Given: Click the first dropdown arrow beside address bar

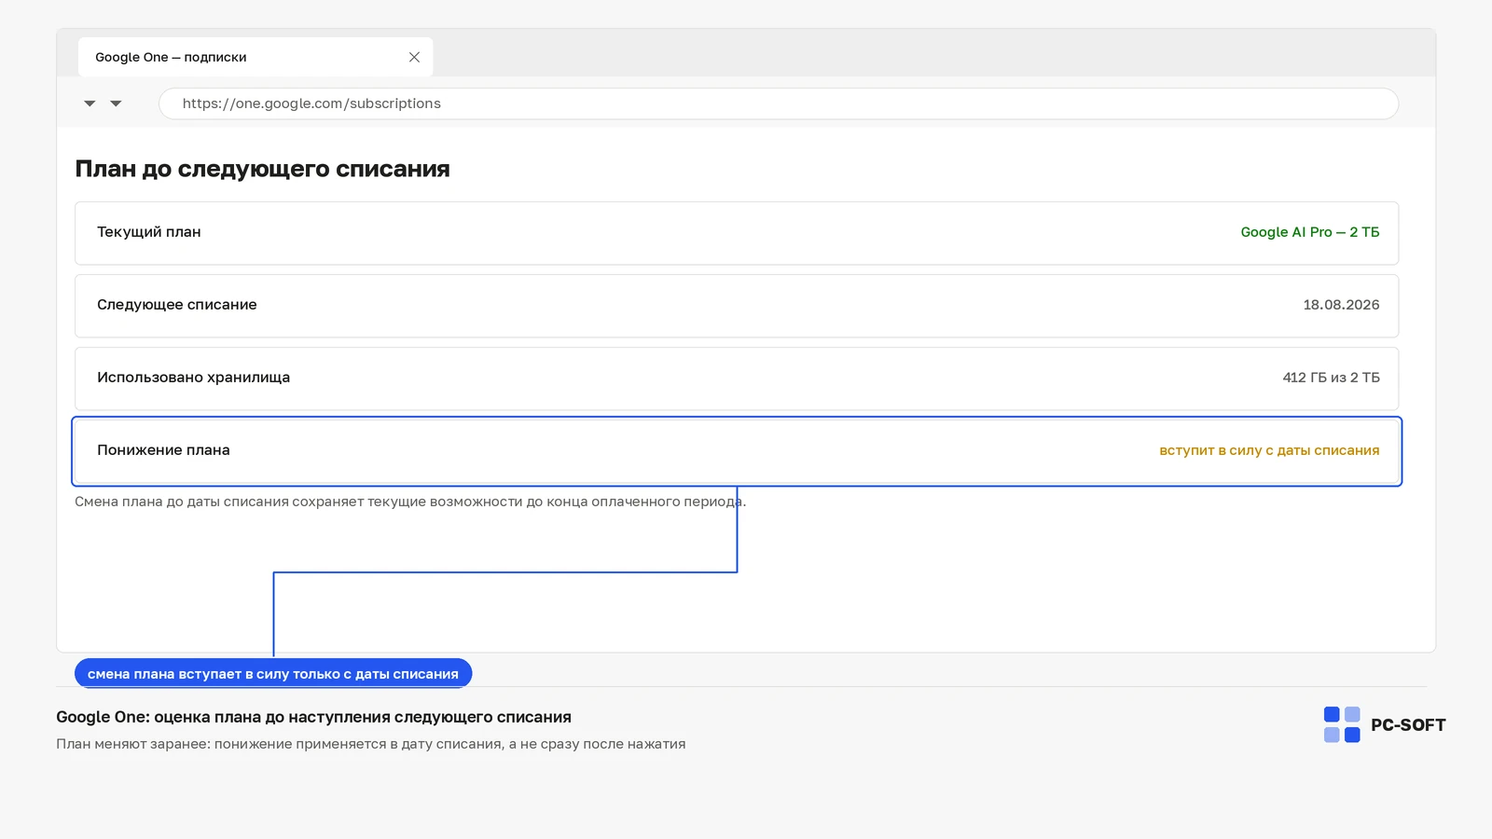Looking at the screenshot, I should (90, 103).
